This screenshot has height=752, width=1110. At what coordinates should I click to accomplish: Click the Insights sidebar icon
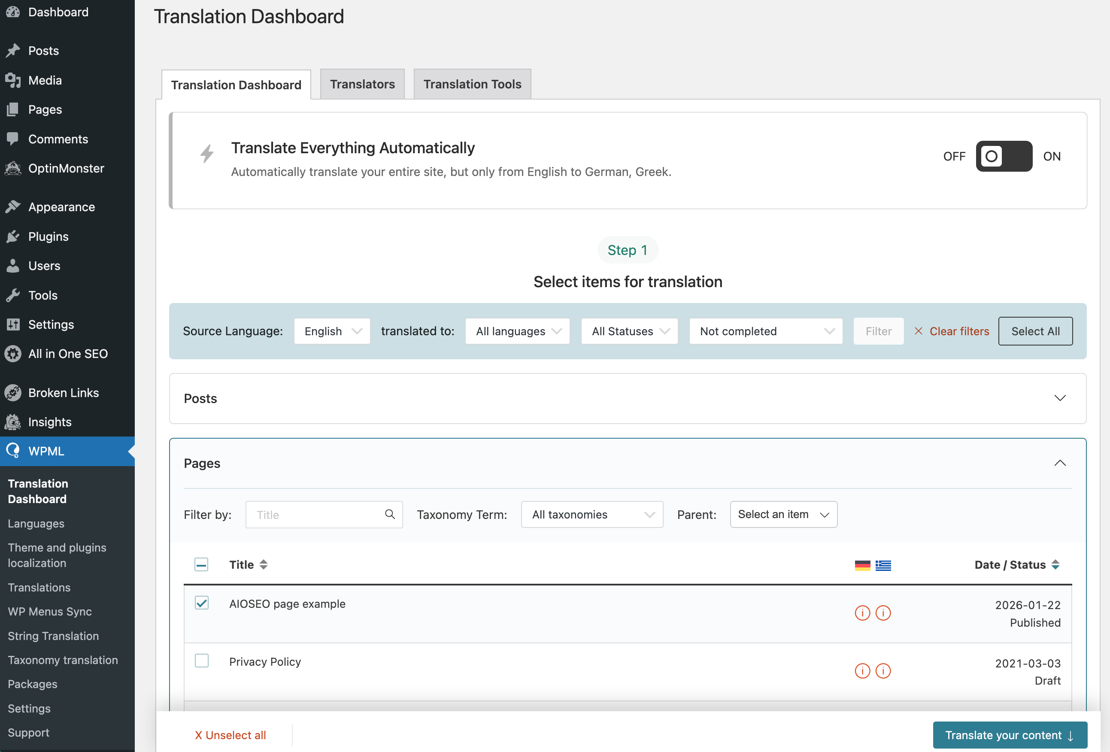tap(13, 422)
